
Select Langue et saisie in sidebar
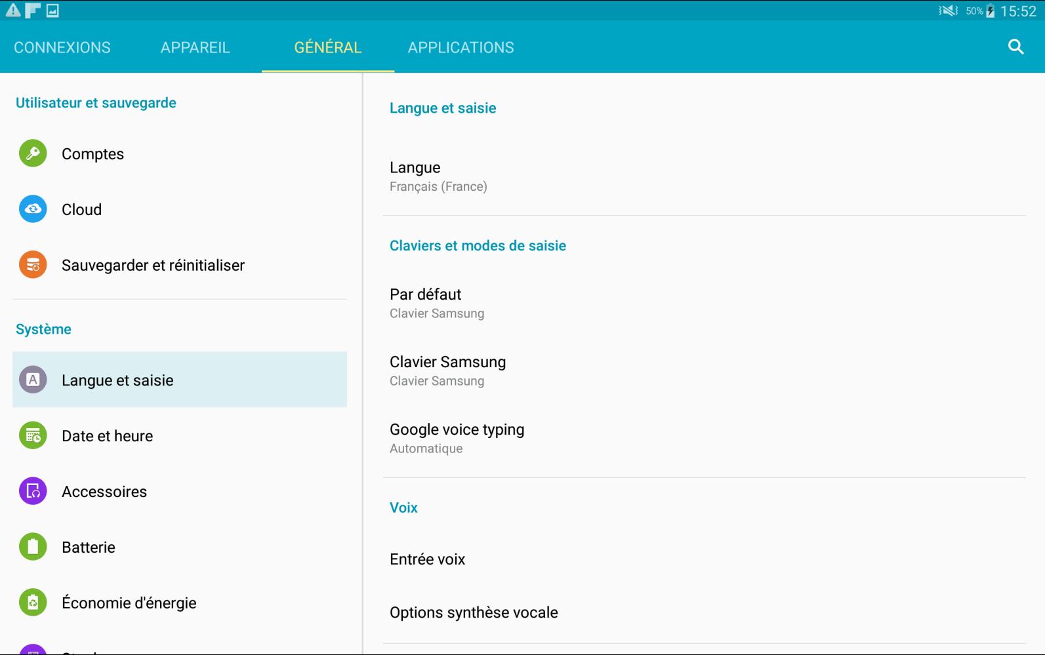[180, 380]
